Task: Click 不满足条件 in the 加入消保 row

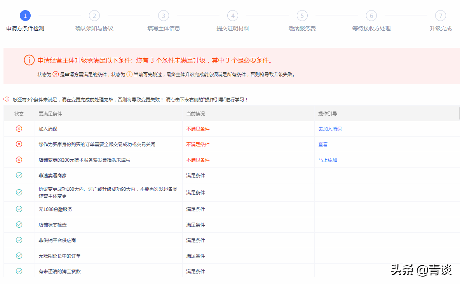Action: 198,129
